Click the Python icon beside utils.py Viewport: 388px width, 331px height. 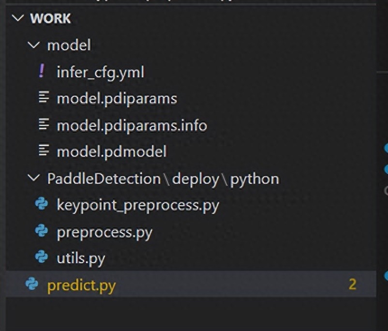pos(42,257)
